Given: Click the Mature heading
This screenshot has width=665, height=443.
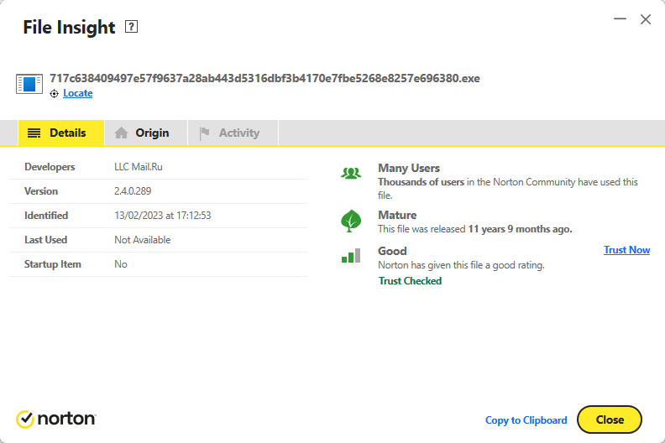Looking at the screenshot, I should click(x=397, y=215).
